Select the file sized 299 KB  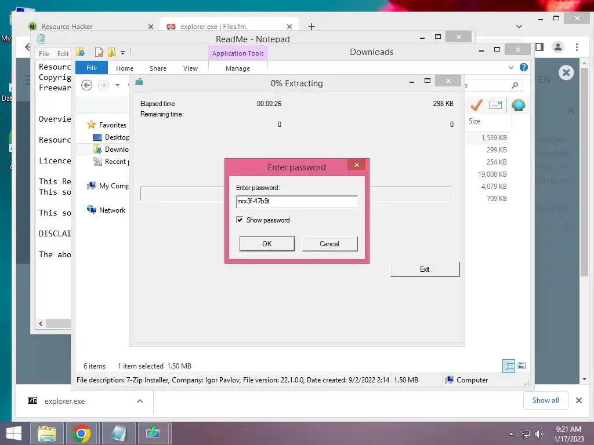(x=497, y=150)
